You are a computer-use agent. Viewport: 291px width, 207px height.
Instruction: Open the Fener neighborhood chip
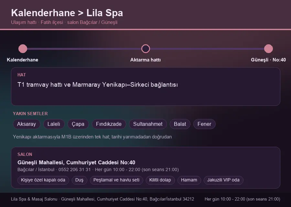coord(204,124)
